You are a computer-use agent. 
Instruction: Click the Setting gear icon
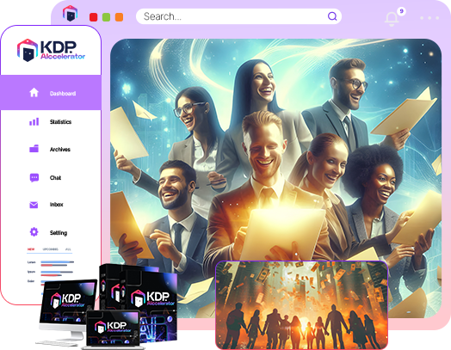tap(34, 231)
